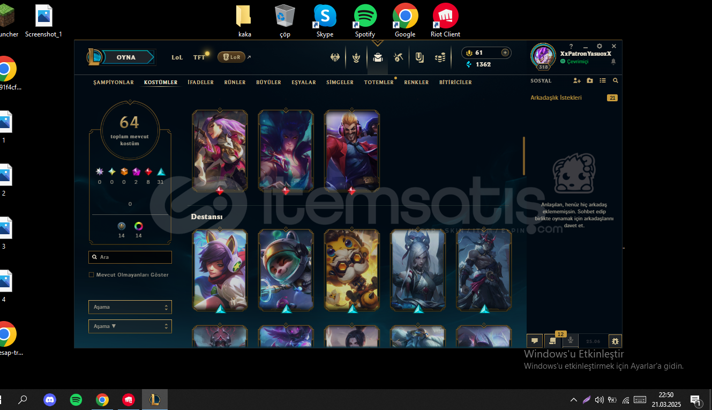Open the TOTEMLER tab

[x=379, y=83]
